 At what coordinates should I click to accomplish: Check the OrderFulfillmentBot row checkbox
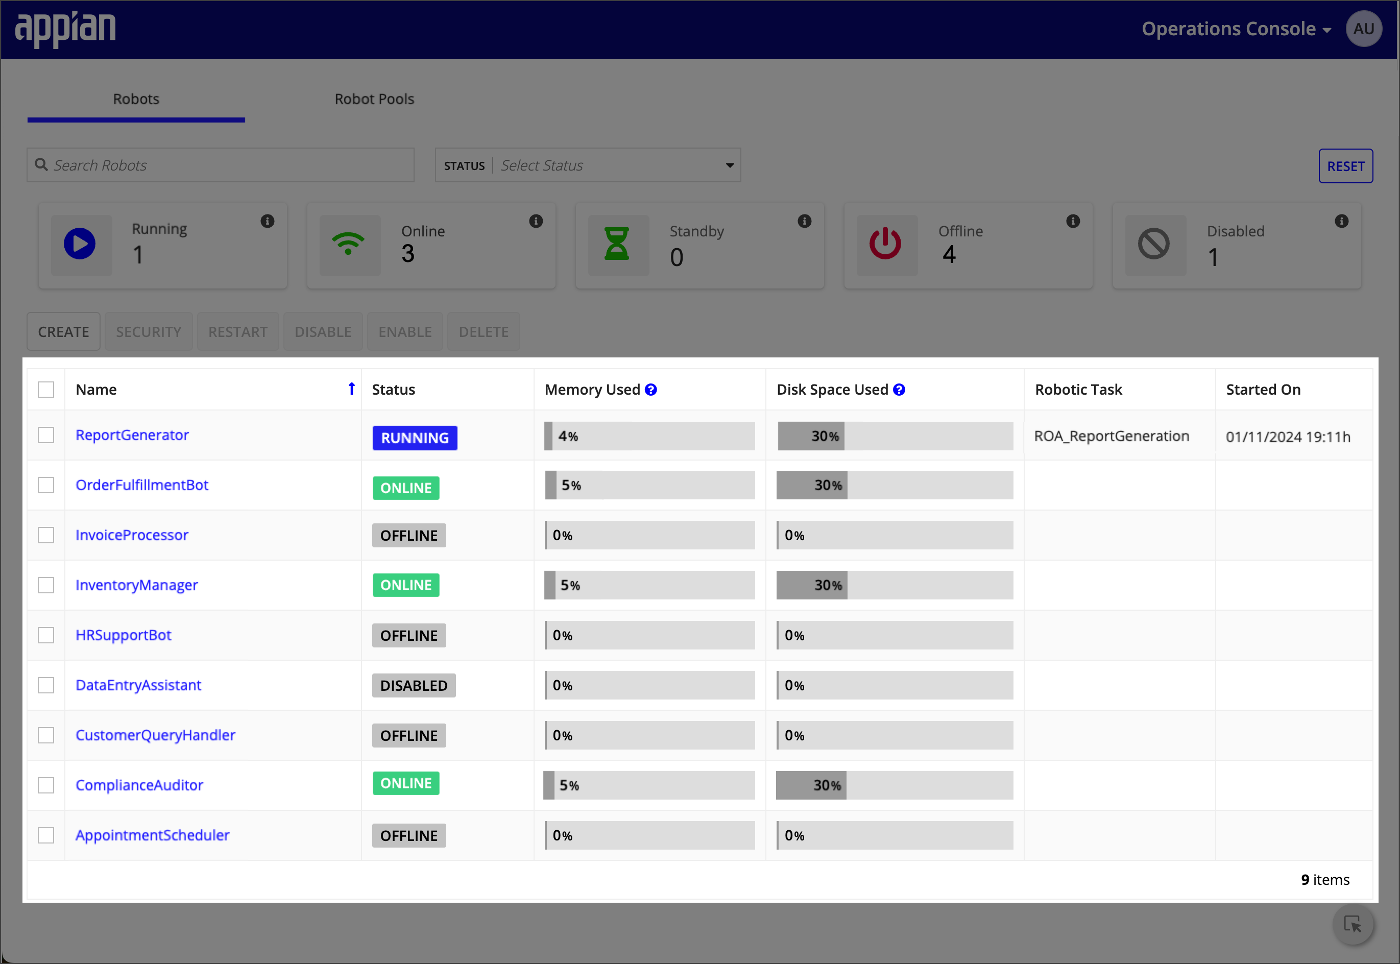coord(46,485)
